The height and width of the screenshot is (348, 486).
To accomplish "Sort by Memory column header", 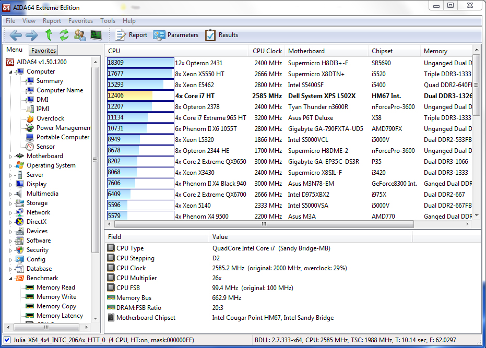I will (x=446, y=51).
